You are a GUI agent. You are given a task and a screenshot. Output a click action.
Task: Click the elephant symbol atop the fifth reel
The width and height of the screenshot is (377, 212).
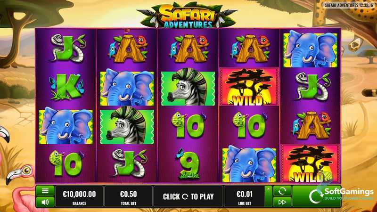click(x=311, y=49)
